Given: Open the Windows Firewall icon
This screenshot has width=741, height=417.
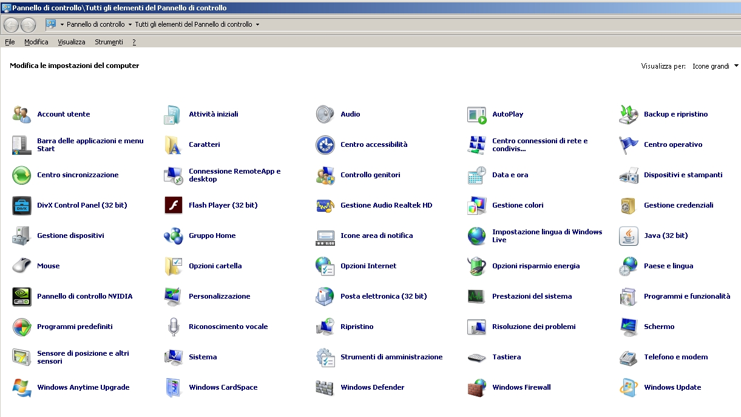Looking at the screenshot, I should click(x=476, y=387).
